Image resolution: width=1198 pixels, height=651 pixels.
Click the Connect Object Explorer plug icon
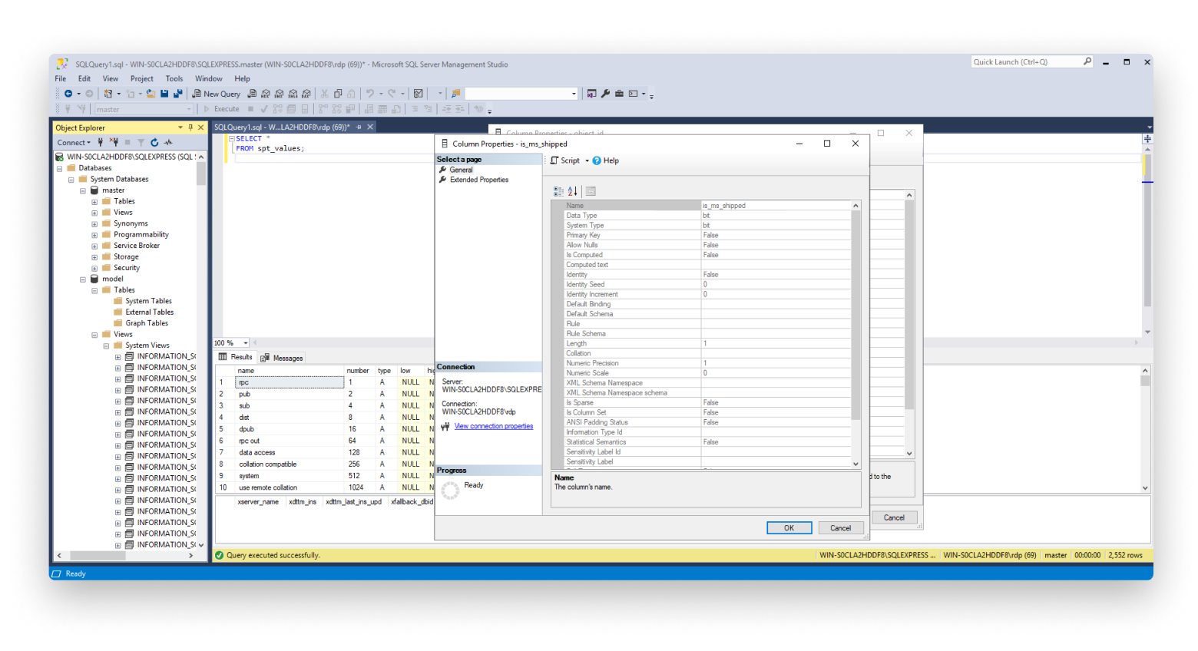point(100,142)
